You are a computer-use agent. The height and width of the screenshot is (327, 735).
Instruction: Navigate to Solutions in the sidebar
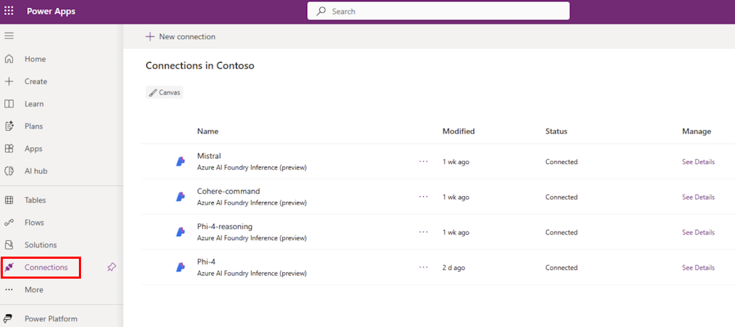click(41, 245)
